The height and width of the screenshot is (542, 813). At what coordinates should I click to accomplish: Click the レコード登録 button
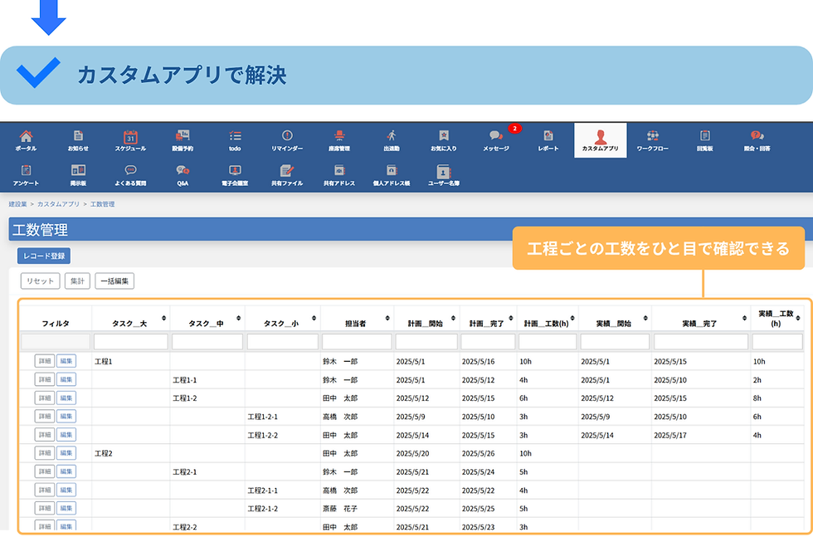(x=44, y=256)
